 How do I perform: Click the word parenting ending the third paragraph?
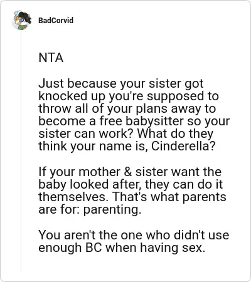click(112, 210)
